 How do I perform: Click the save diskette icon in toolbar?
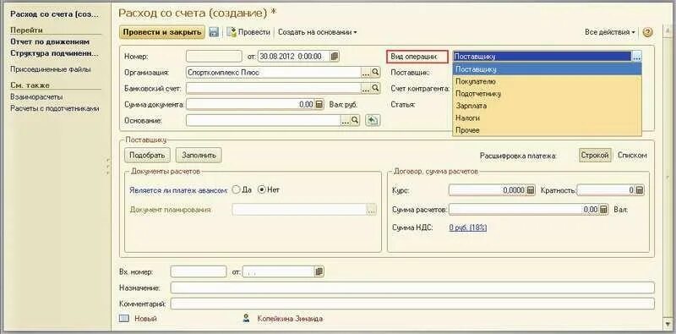(x=214, y=32)
